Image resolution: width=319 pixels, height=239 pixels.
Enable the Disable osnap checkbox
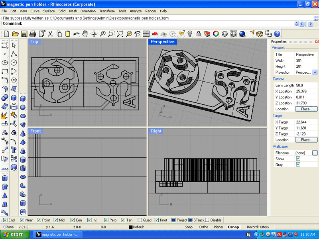(207, 220)
